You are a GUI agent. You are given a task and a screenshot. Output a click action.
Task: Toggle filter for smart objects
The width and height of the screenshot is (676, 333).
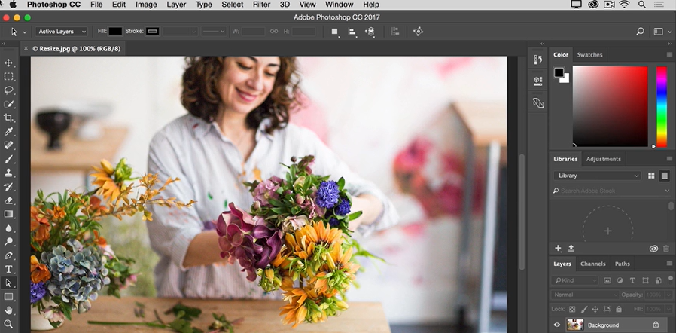click(659, 280)
